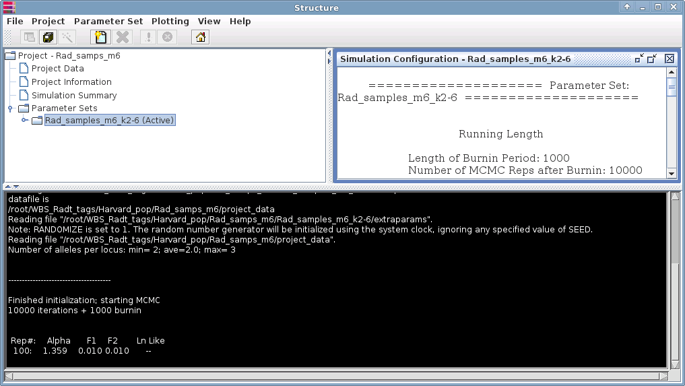Expand the Rad_samples_m6_k2-6 tree node handle

[x=24, y=121]
